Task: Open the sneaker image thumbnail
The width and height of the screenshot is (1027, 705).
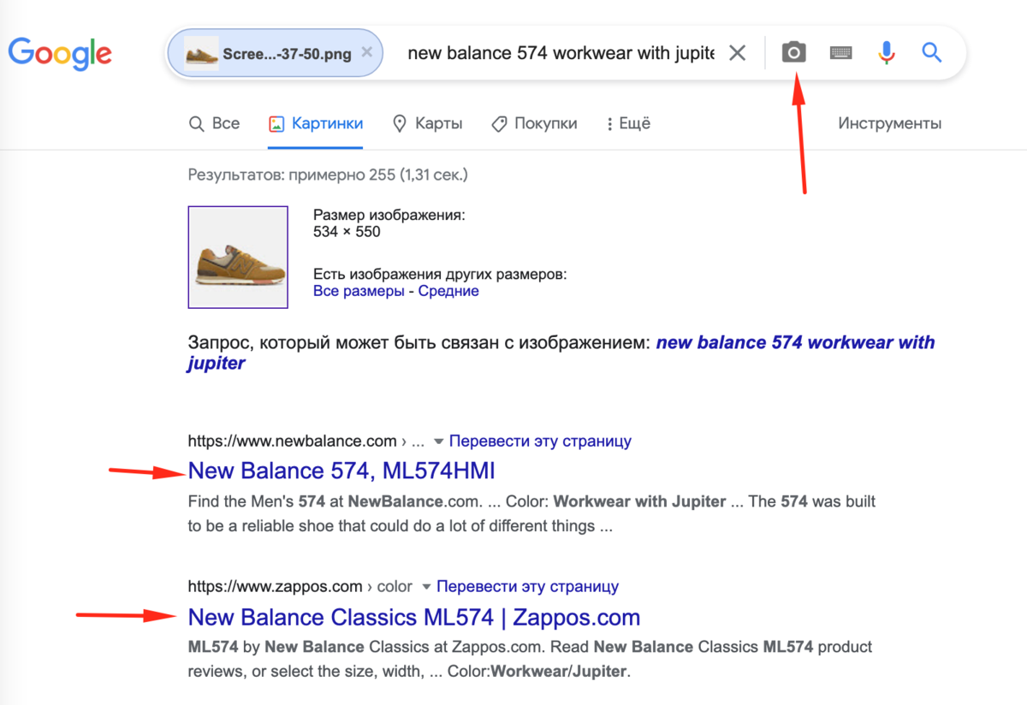Action: (238, 257)
